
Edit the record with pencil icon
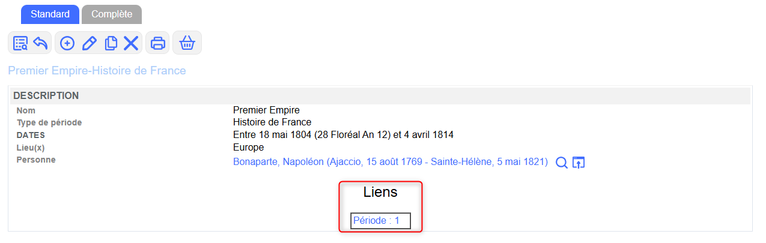(89, 43)
